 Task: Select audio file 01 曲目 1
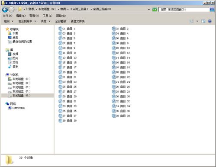[67, 29]
